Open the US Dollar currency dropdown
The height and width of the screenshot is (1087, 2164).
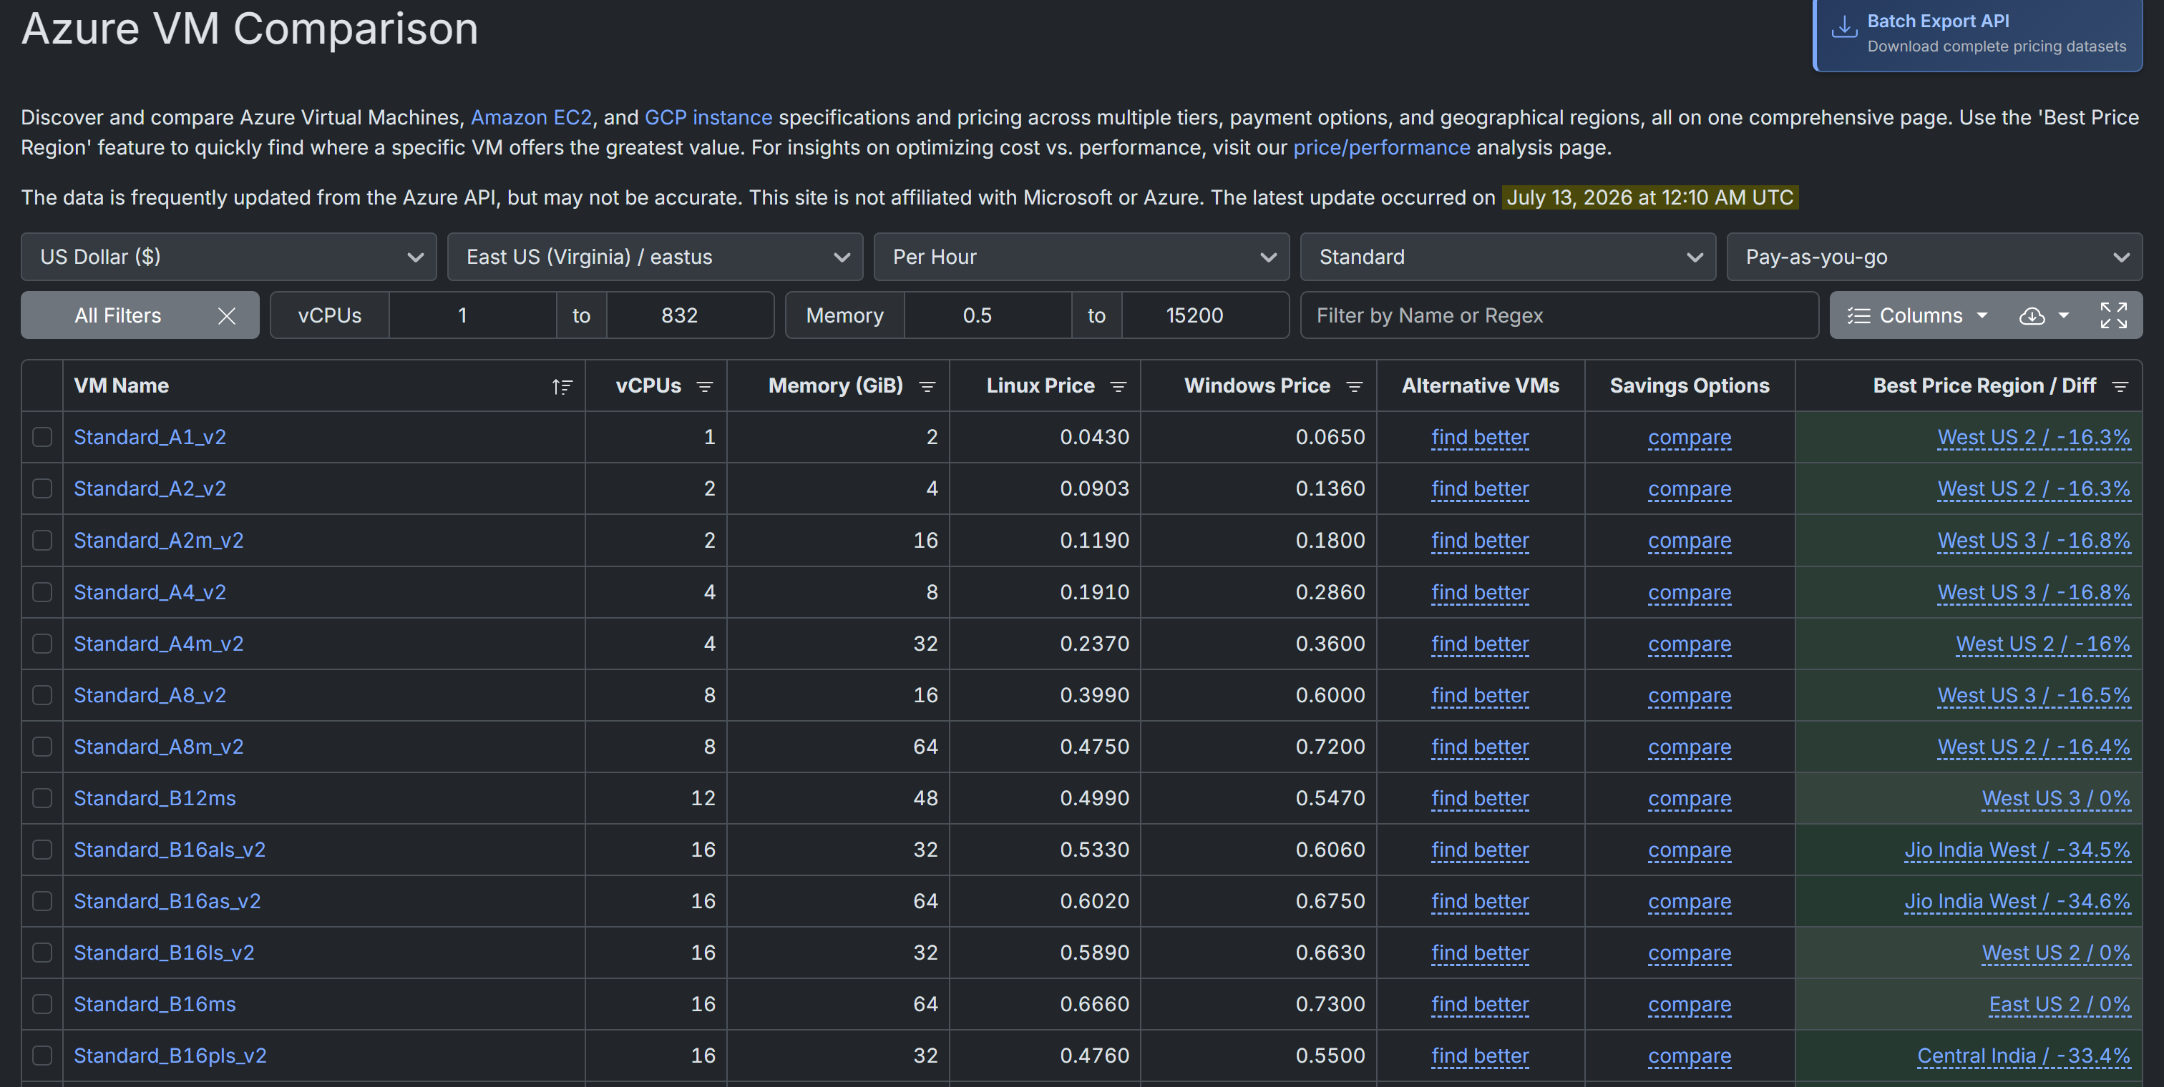[x=228, y=257]
